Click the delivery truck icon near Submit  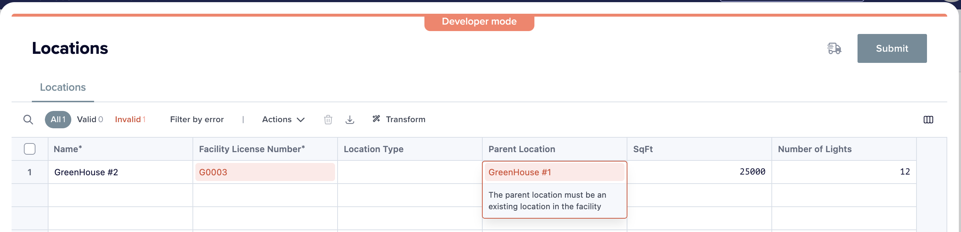[x=834, y=48]
